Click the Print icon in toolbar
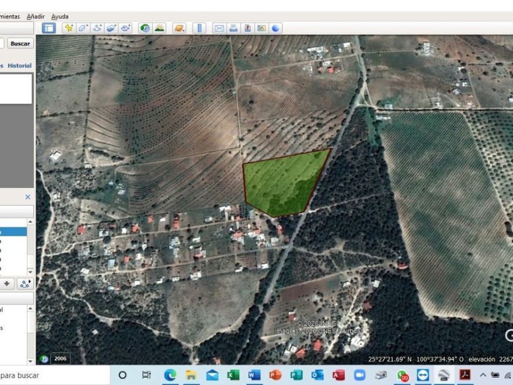Viewport: 513px width, 385px height. (x=233, y=28)
